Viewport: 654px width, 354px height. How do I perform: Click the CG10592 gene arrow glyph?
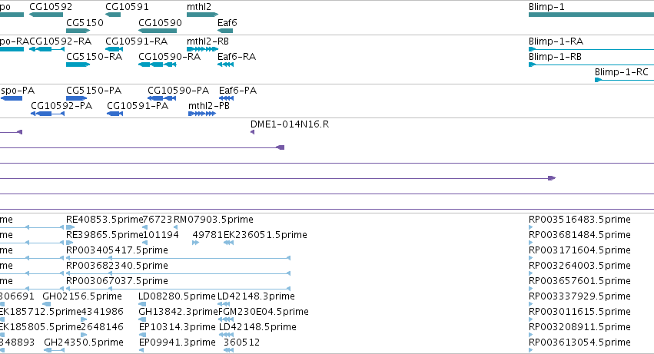pyautogui.click(x=46, y=15)
